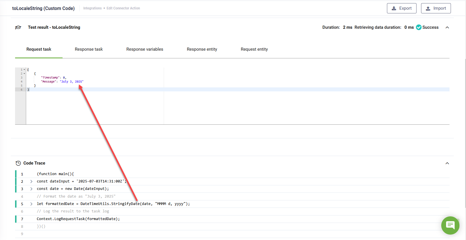
Task: Open the chat support widget
Action: point(450,225)
